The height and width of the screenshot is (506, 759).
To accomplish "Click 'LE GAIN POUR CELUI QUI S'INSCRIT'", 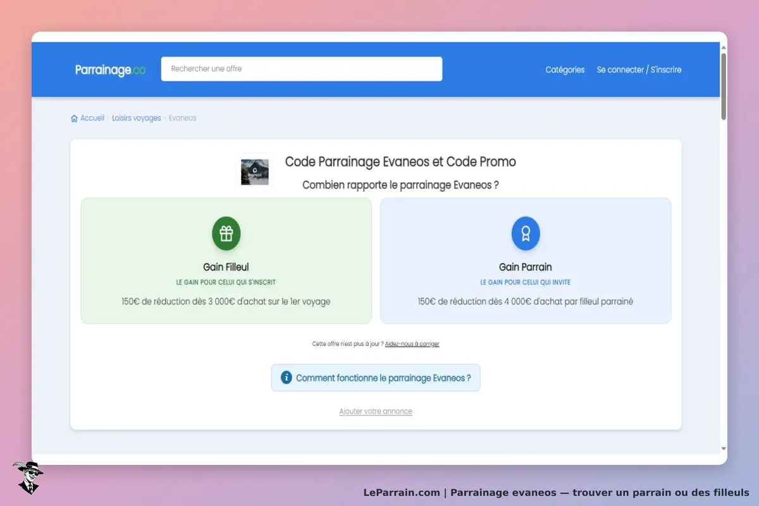I will [226, 283].
